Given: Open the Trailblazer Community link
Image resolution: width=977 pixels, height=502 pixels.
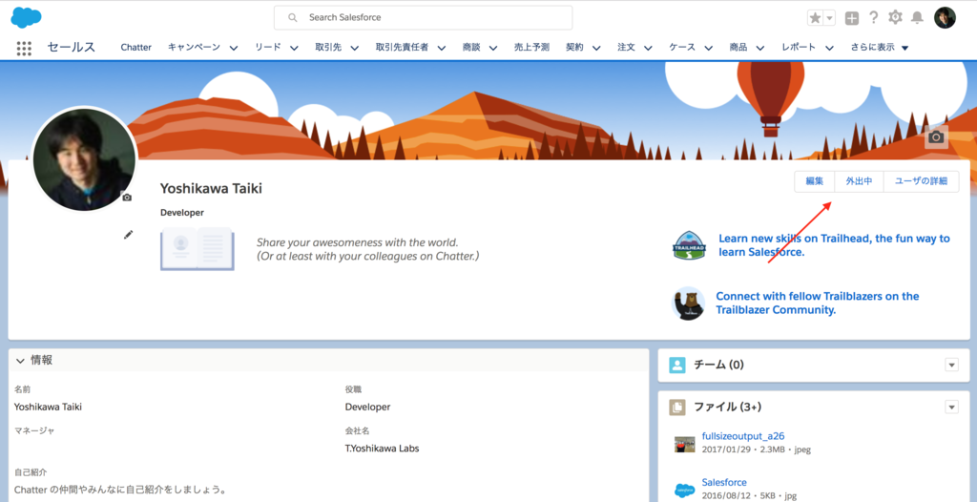Looking at the screenshot, I should [x=818, y=303].
